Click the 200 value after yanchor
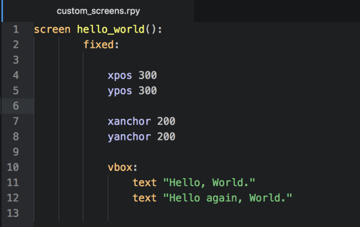Screen dimensions: 360x227 pyautogui.click(x=166, y=136)
